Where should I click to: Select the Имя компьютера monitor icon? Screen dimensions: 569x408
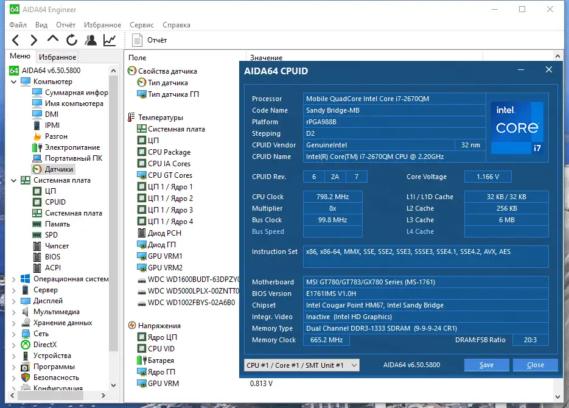[x=37, y=104]
